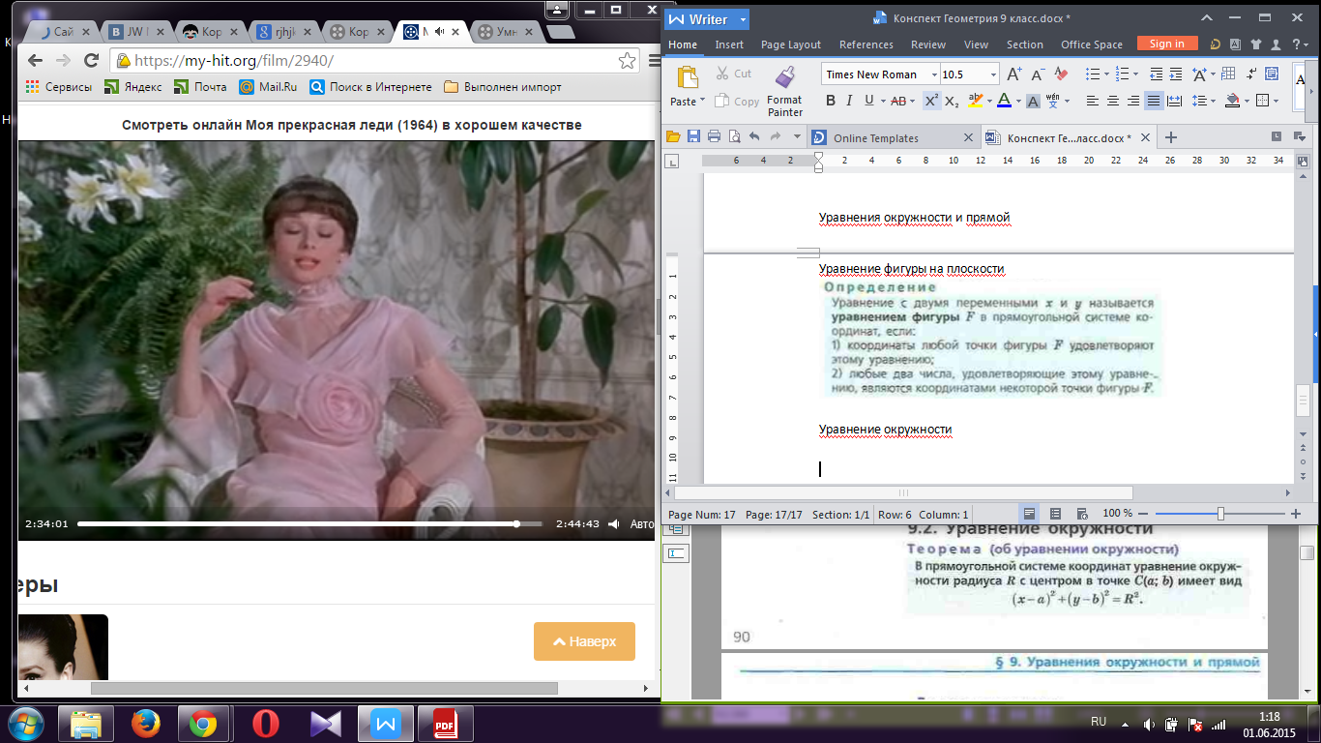This screenshot has height=743, width=1321.
Task: Click the Paste clipboard icon in Writer
Action: (x=688, y=77)
